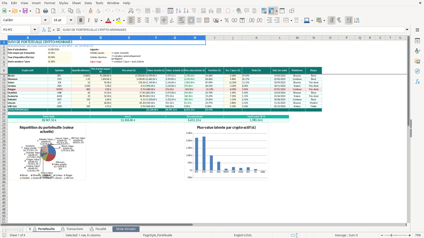This screenshot has height=238, width=424.
Task: Format as percent icon
Action: click(x=227, y=20)
